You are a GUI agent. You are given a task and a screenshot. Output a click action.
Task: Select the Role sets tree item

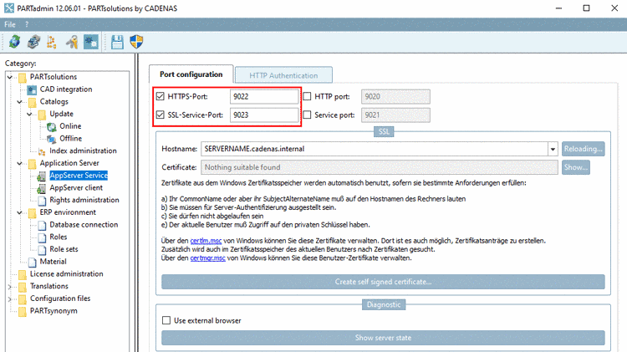click(64, 249)
